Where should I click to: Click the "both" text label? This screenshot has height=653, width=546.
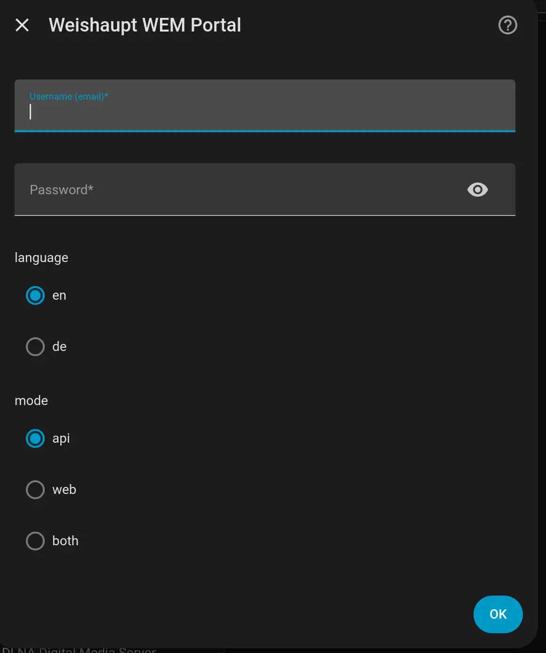65,541
